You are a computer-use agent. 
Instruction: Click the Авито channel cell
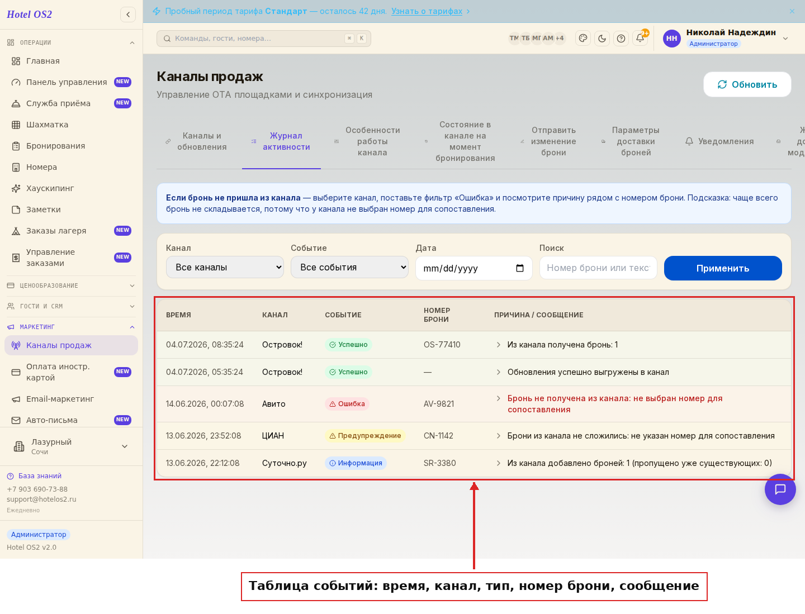(274, 404)
